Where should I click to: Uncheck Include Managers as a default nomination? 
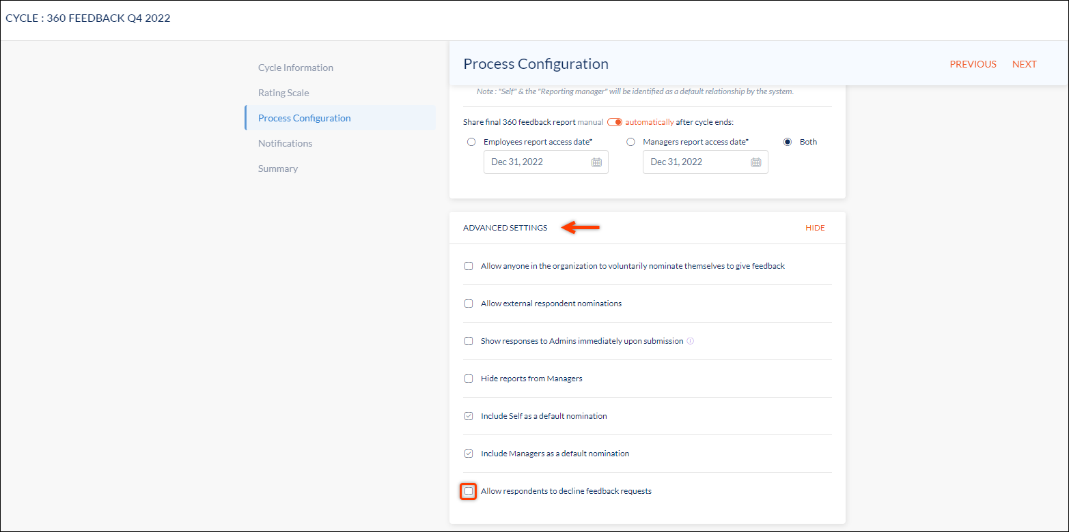pyautogui.click(x=469, y=454)
